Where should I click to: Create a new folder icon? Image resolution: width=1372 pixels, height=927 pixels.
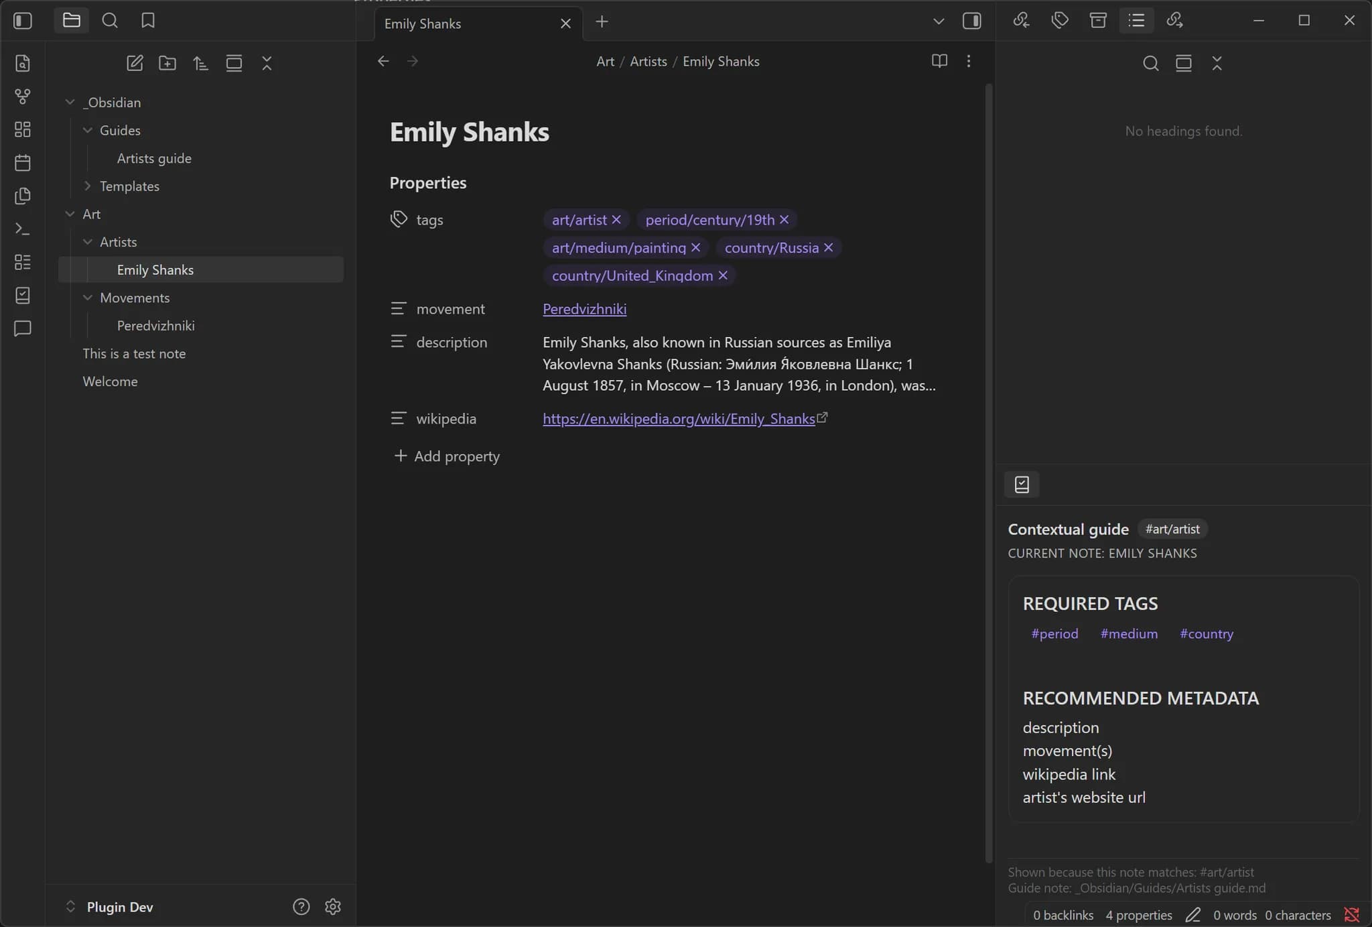pos(167,63)
